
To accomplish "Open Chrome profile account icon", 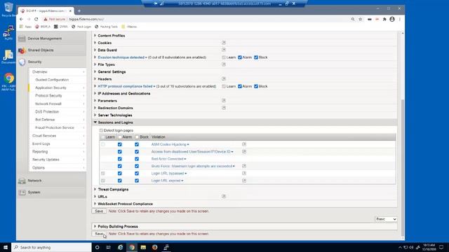I will tap(392, 19).
